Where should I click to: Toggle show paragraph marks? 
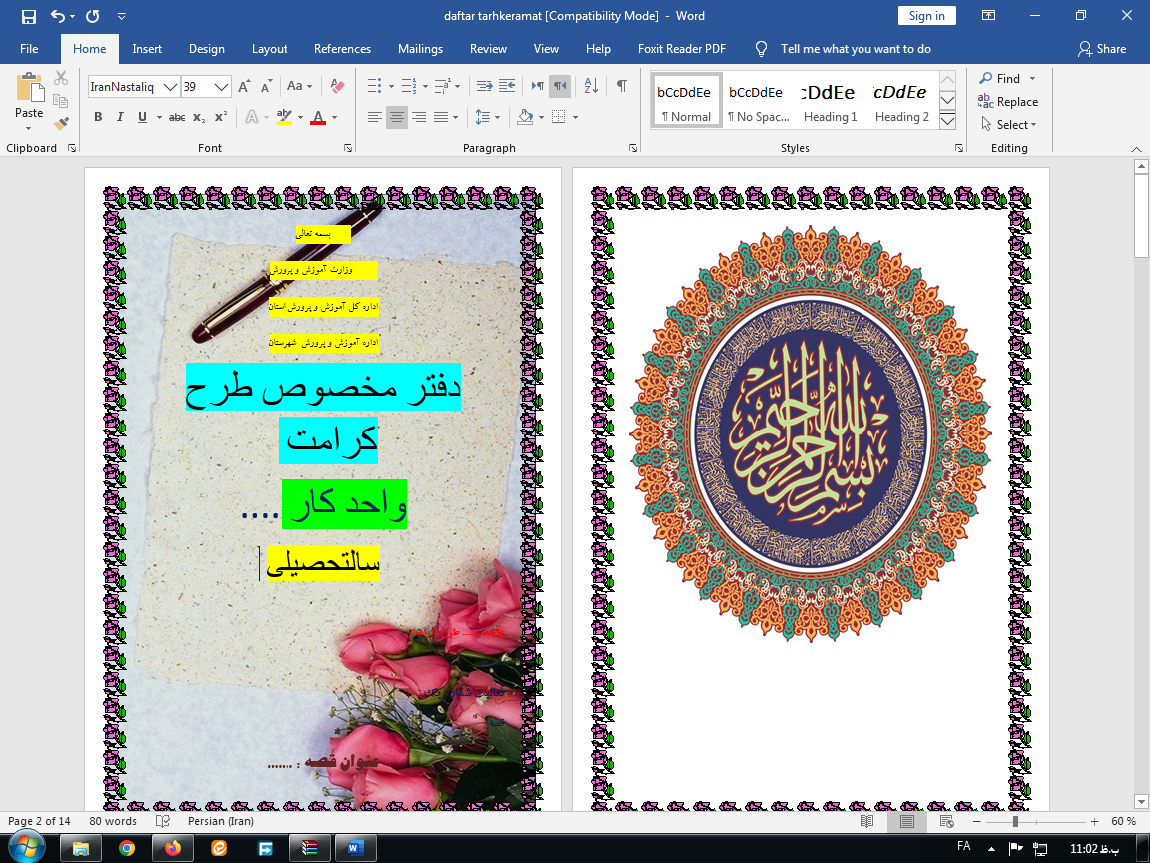[622, 87]
